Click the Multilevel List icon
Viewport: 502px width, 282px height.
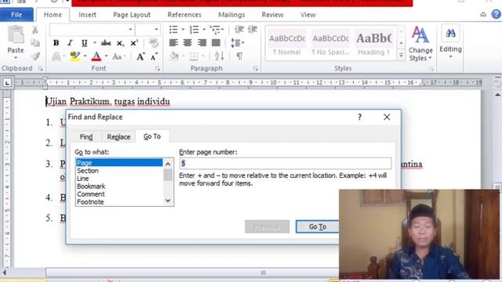pos(216,30)
